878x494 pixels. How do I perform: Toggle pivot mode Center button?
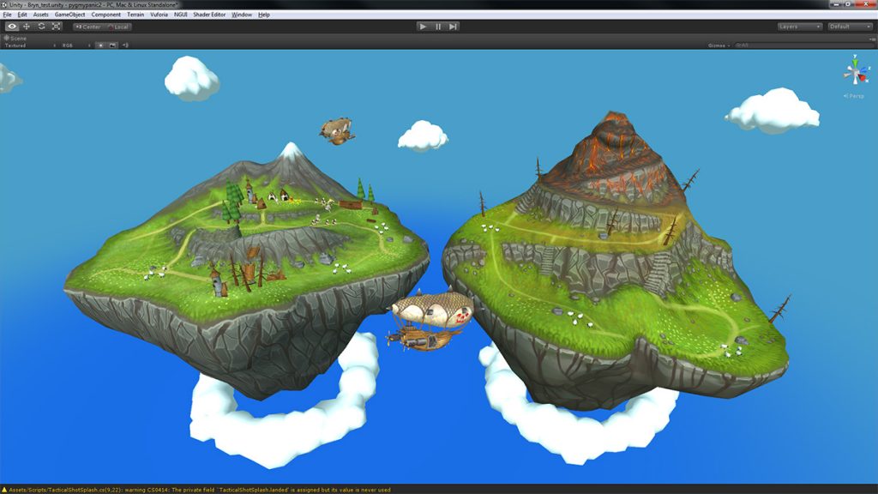pos(88,27)
